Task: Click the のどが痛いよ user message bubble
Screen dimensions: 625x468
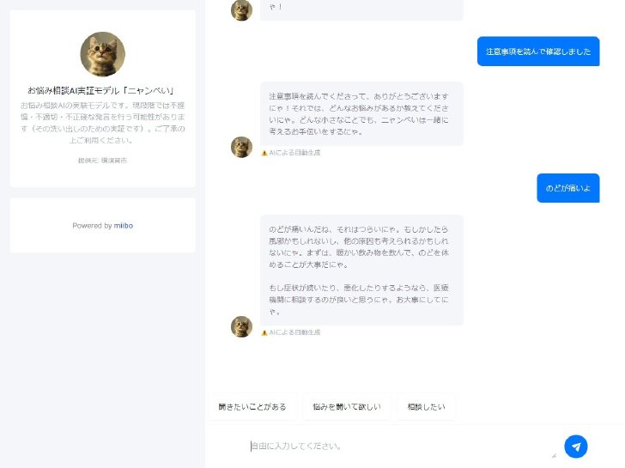Action: (x=568, y=188)
